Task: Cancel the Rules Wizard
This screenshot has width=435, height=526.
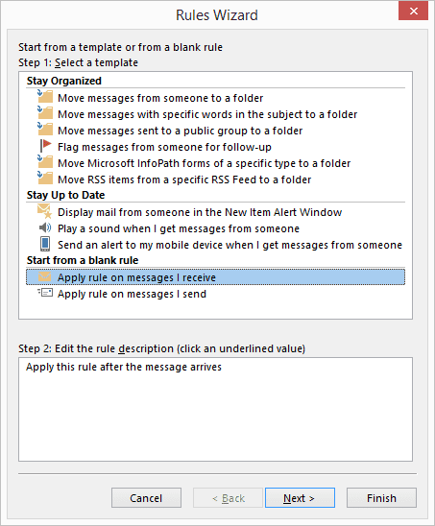Action: pos(146,498)
